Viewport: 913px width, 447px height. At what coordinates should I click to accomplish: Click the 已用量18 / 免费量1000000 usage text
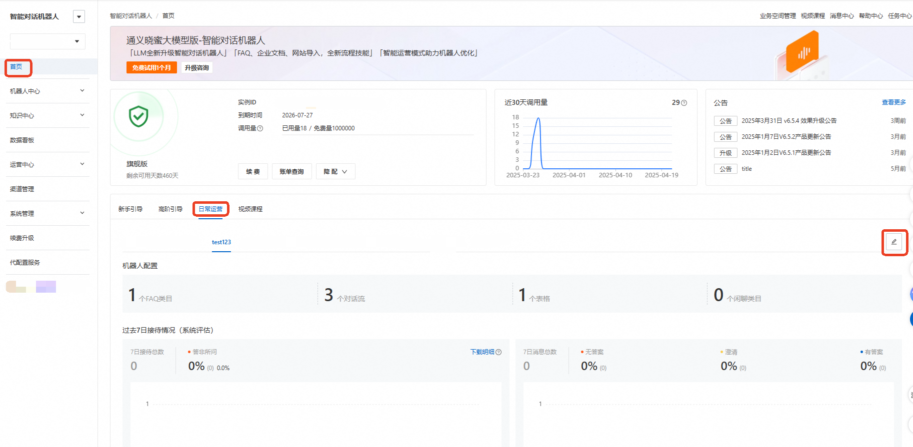pyautogui.click(x=318, y=128)
